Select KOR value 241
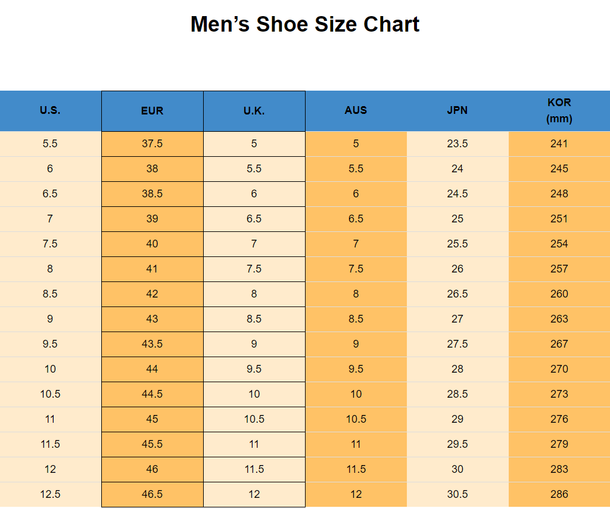This screenshot has height=508, width=610. (559, 144)
